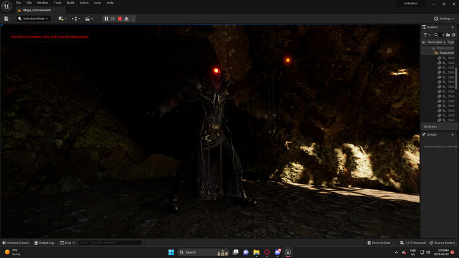Close the Outliner panel
Screen dimensions: 459x258
point(452,27)
